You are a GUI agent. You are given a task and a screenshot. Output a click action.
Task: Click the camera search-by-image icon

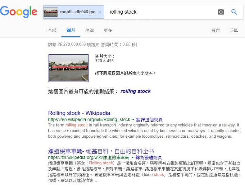point(221,12)
